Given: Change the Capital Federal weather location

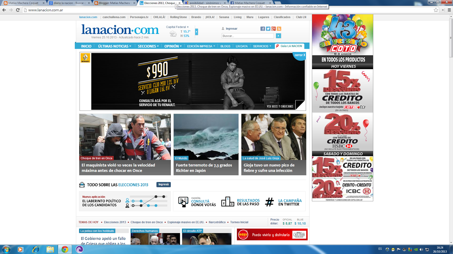Looking at the screenshot, I should pyautogui.click(x=177, y=27).
